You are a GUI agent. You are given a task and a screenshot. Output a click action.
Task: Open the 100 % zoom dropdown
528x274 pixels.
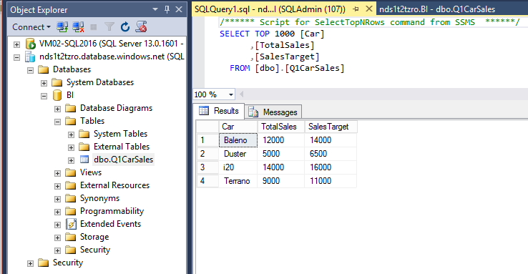(x=230, y=94)
